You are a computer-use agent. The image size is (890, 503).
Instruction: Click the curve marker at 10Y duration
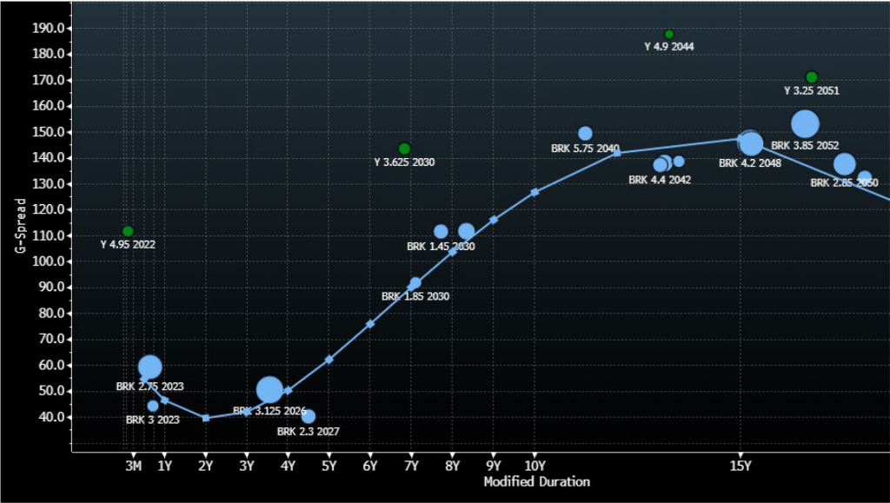pyautogui.click(x=535, y=192)
